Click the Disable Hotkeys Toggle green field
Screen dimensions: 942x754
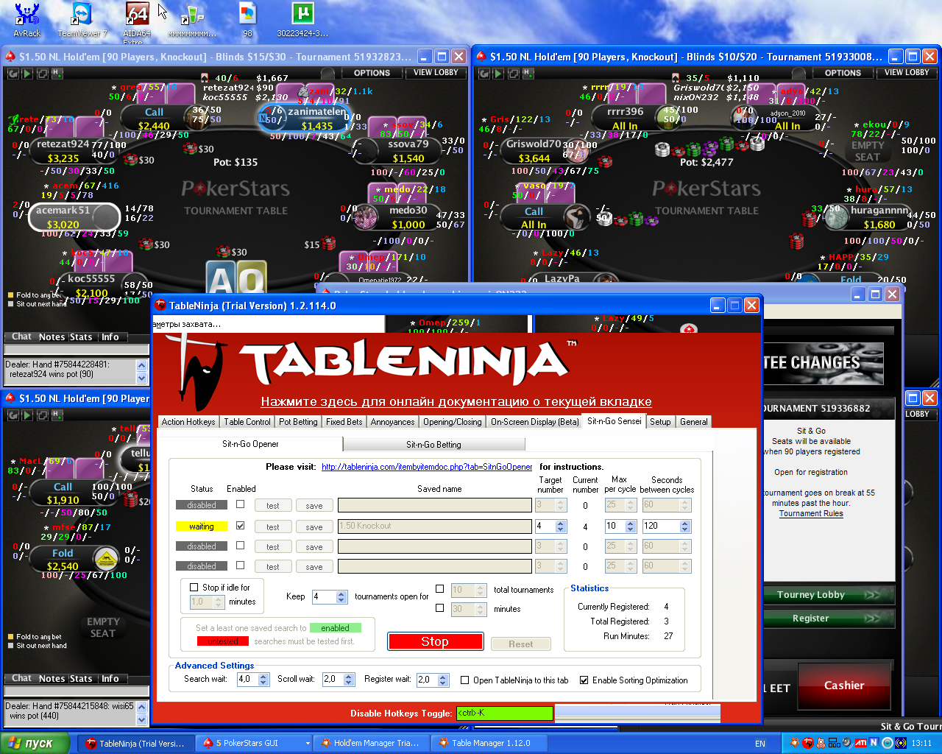[504, 713]
